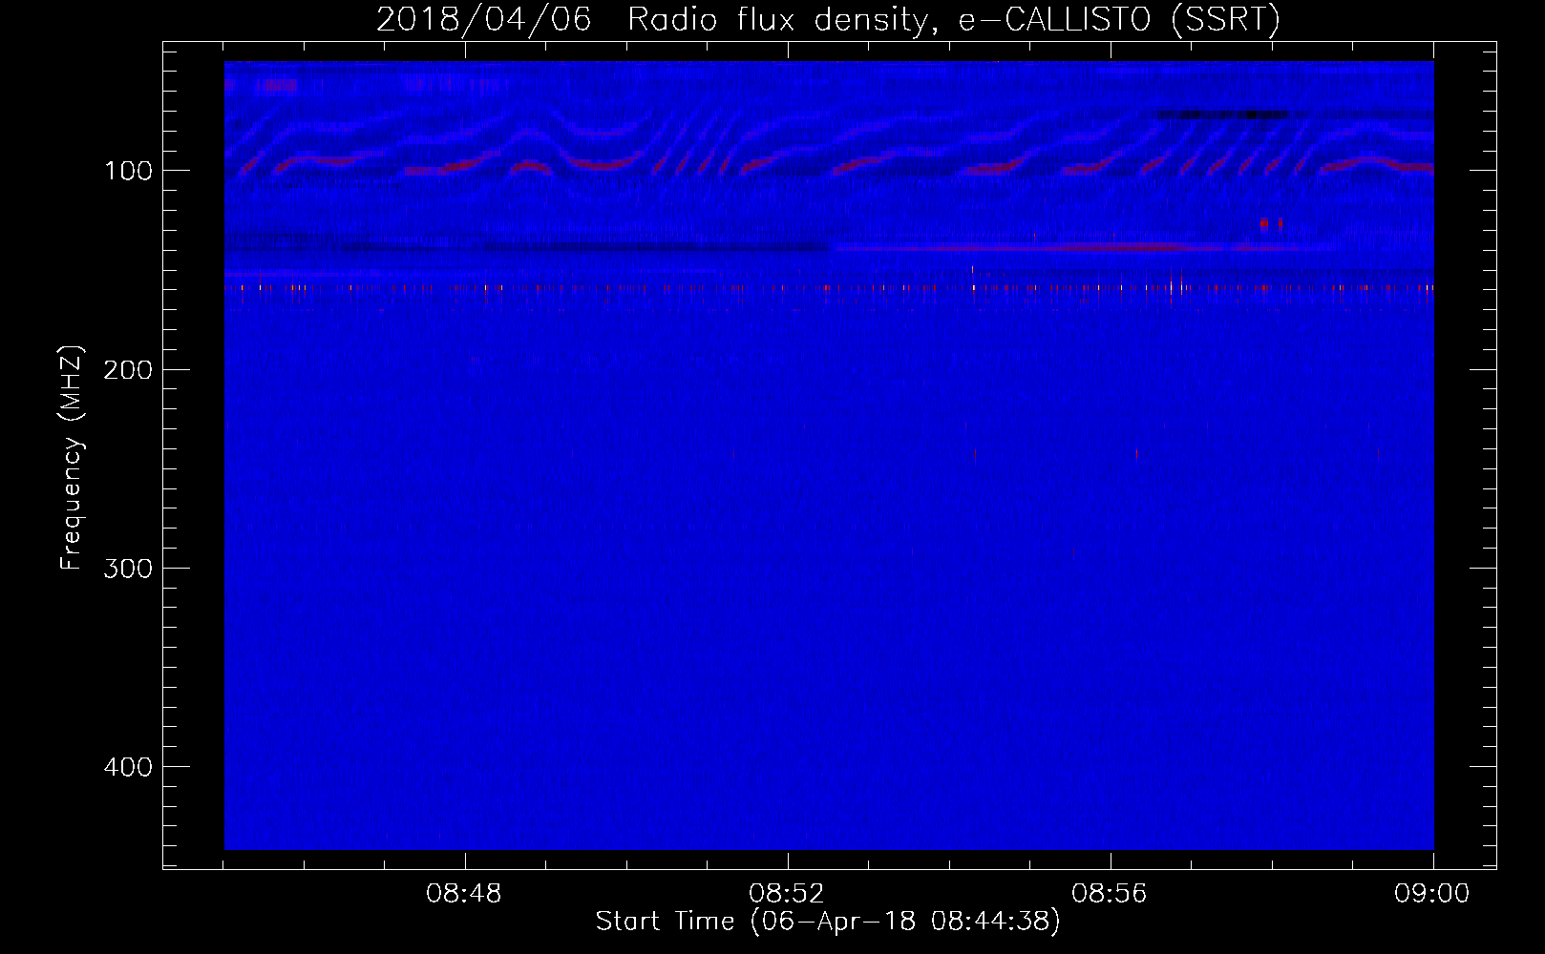Viewport: 1545px width, 954px height.
Task: Click the 'Frequency (MHZ)' axis label
Action: (72, 458)
